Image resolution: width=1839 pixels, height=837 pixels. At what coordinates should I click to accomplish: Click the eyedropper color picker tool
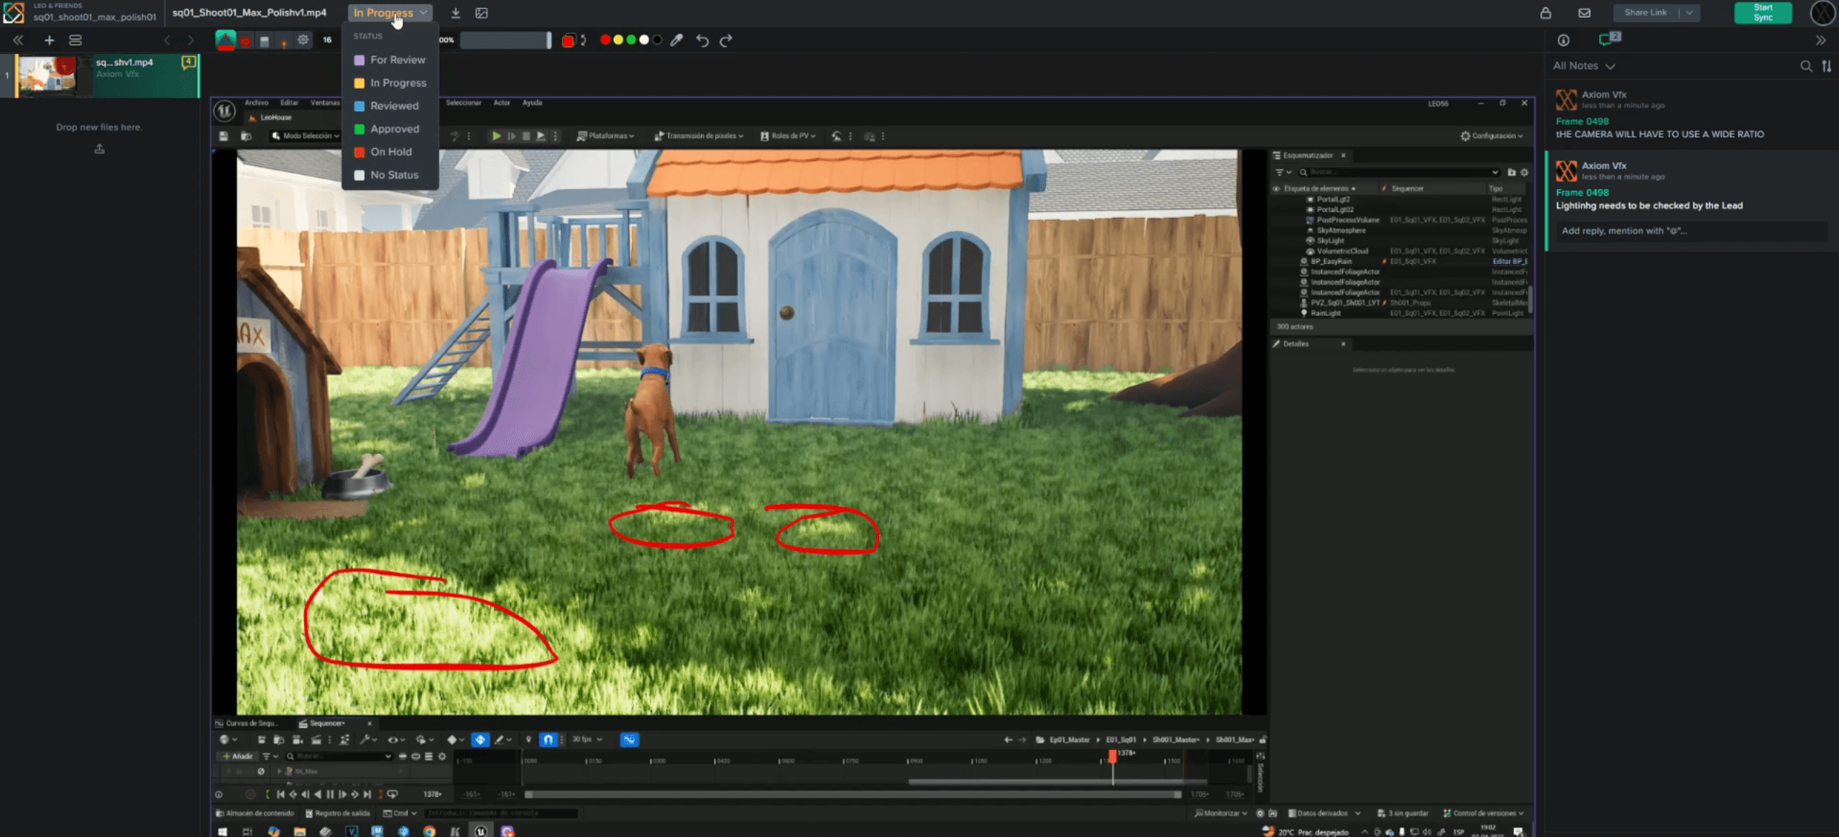click(677, 40)
